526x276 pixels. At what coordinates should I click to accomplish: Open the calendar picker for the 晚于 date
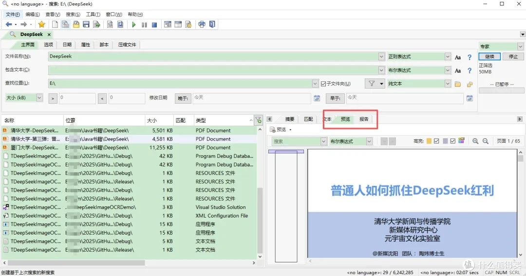click(x=317, y=98)
